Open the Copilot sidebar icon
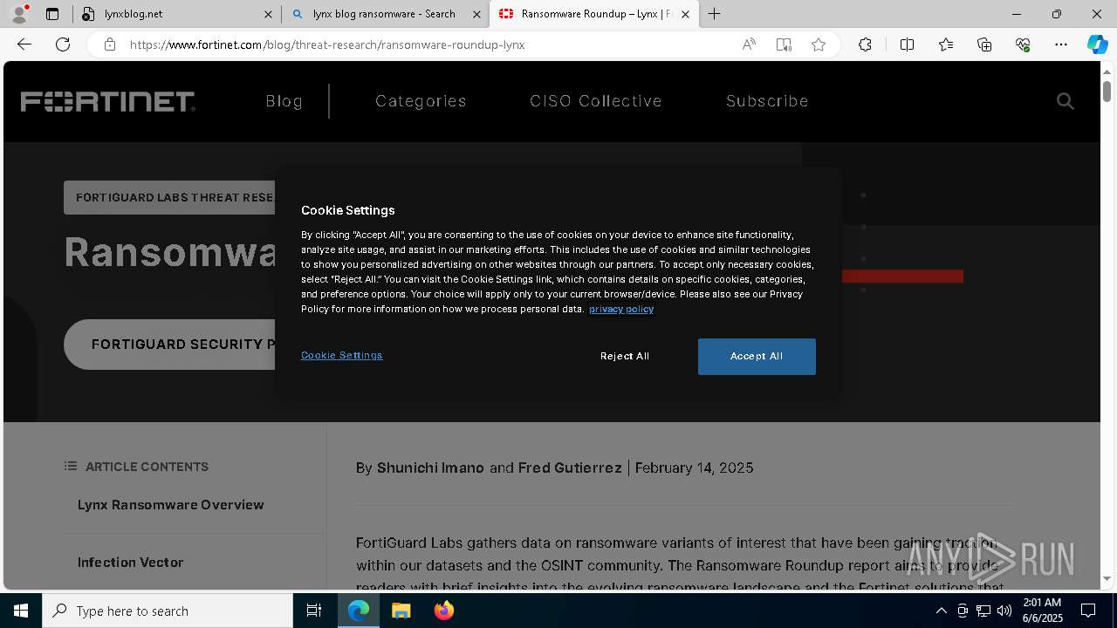Screen dimensions: 1117x628 [1097, 44]
